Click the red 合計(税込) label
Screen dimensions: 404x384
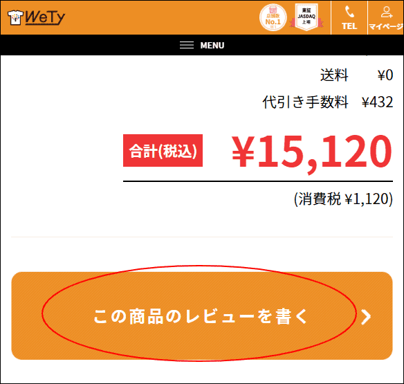(163, 151)
